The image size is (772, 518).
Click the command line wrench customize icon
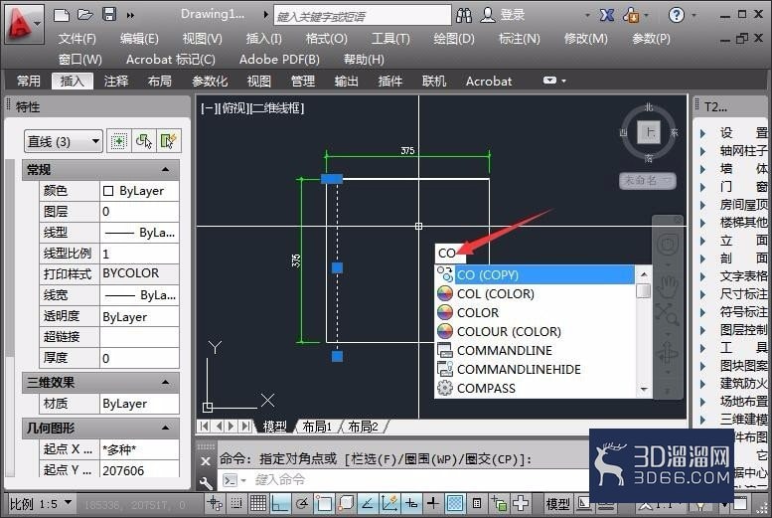(x=206, y=483)
